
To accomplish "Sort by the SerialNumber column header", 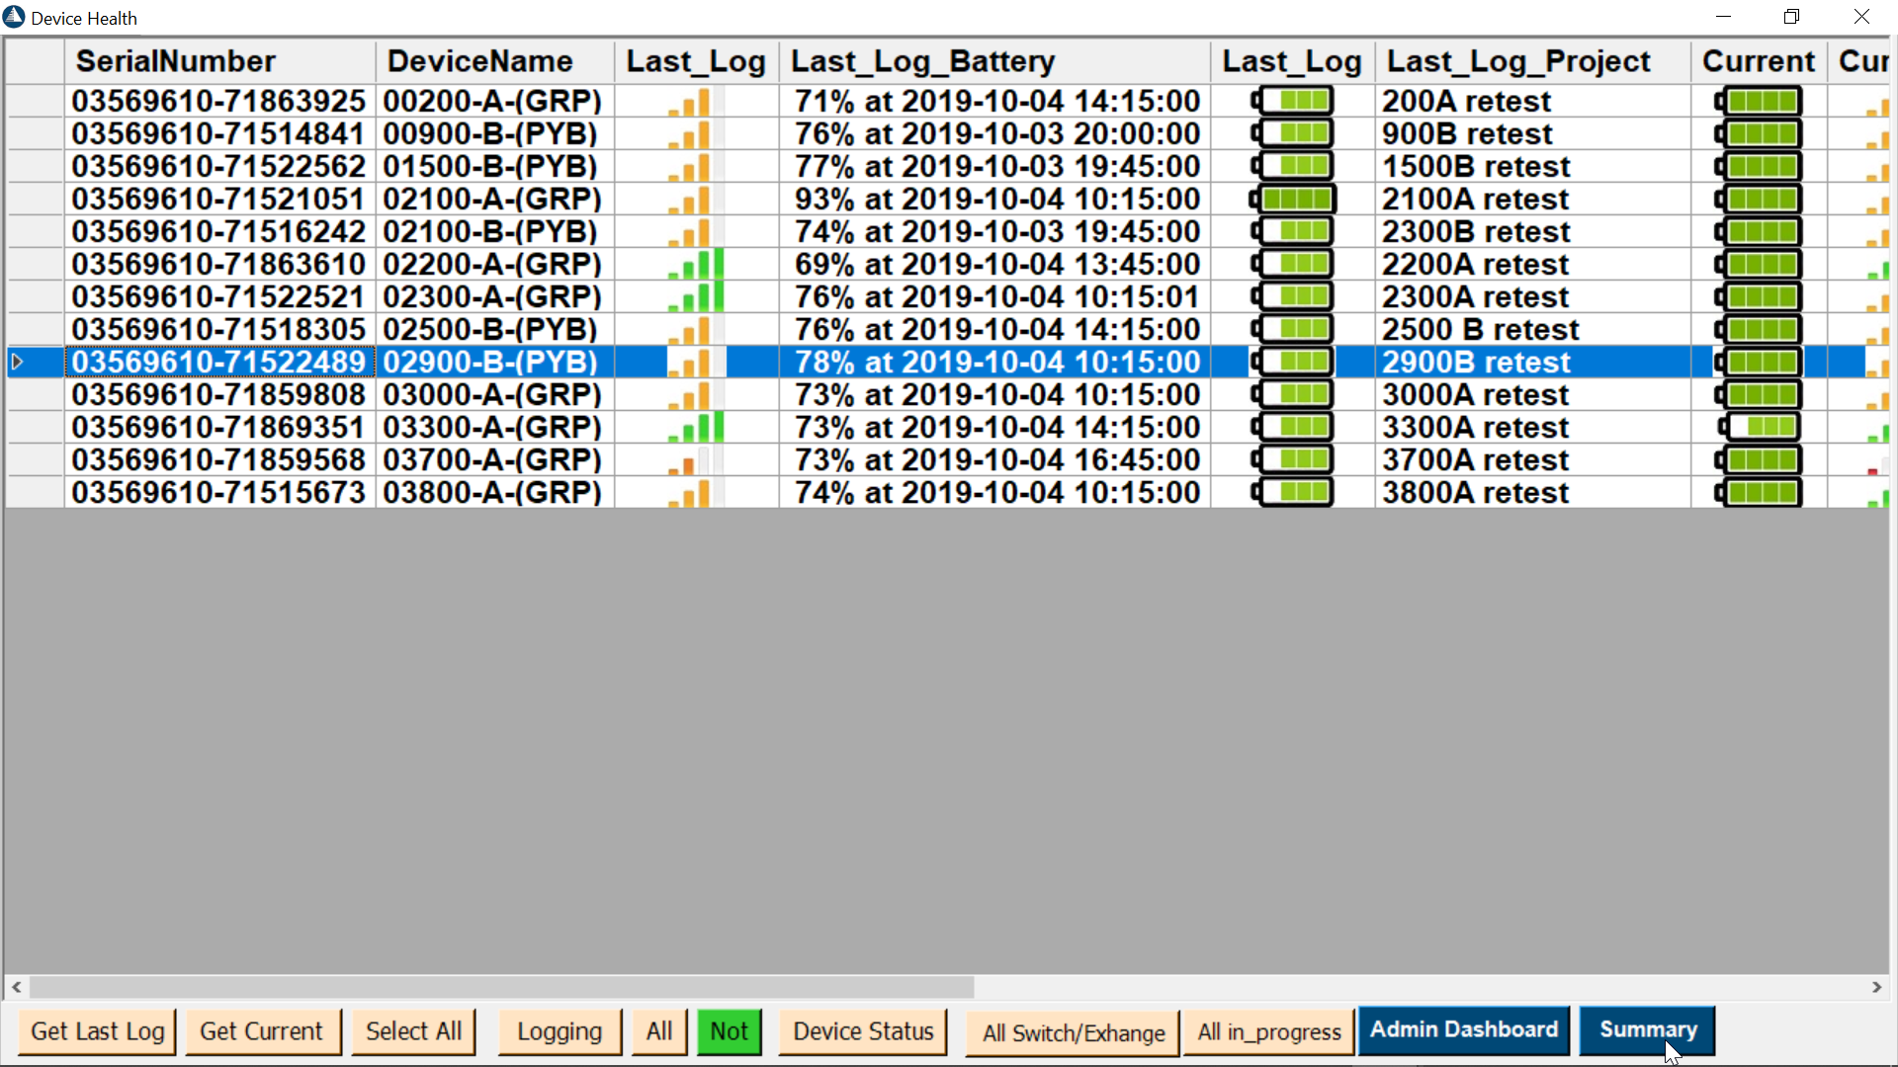I will tap(176, 61).
